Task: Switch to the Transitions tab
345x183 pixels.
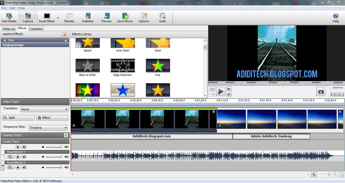Action: point(36,29)
